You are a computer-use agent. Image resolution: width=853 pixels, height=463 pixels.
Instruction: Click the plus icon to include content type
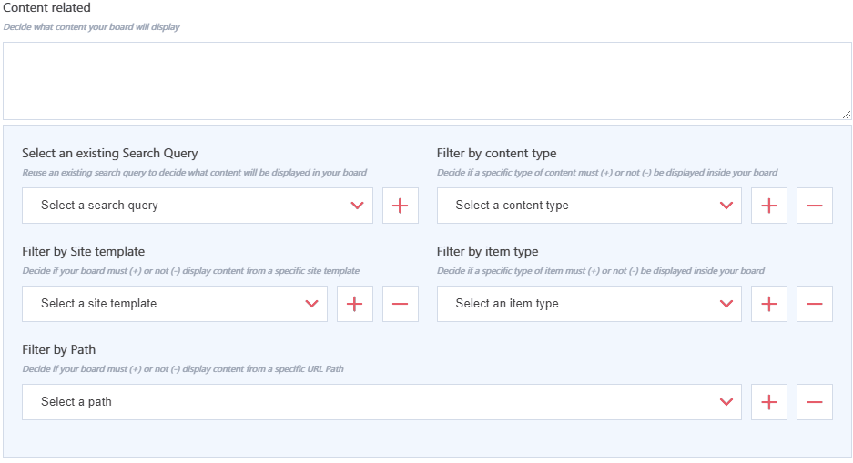768,206
